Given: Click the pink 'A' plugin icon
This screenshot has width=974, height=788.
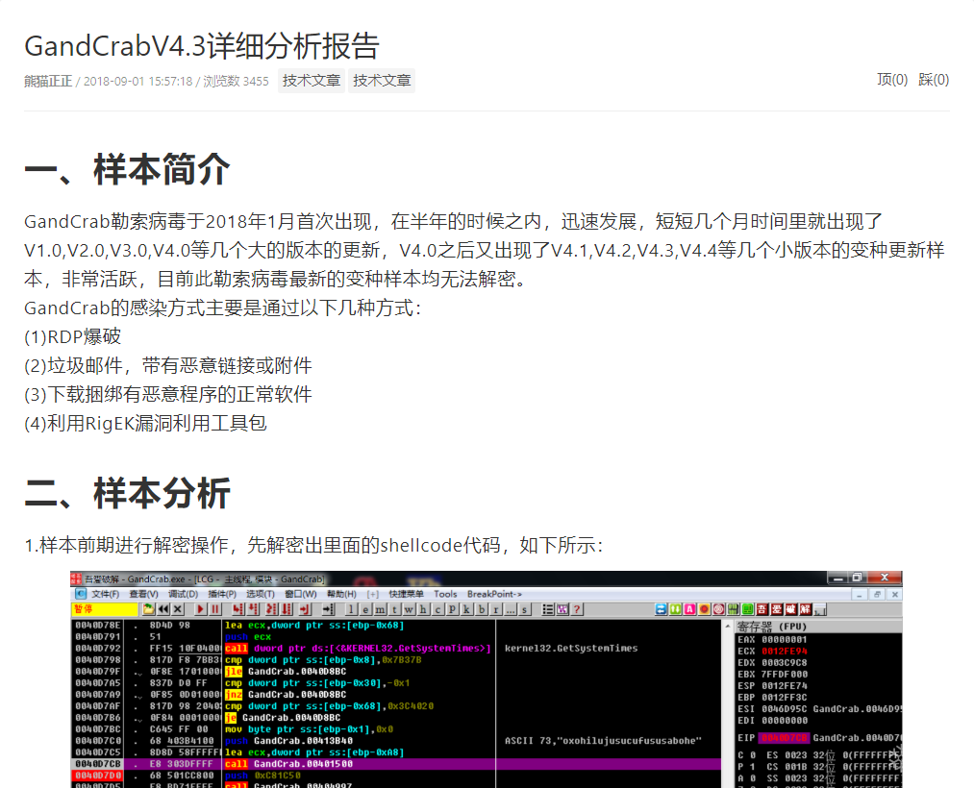Looking at the screenshot, I should (x=689, y=609).
